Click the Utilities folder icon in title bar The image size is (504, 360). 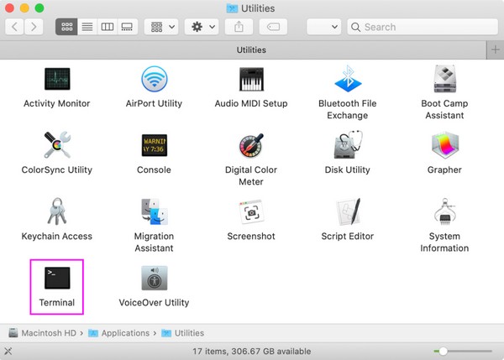[x=232, y=8]
